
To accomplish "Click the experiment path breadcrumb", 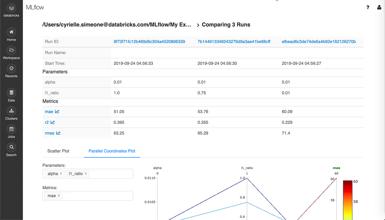I will click(x=117, y=25).
